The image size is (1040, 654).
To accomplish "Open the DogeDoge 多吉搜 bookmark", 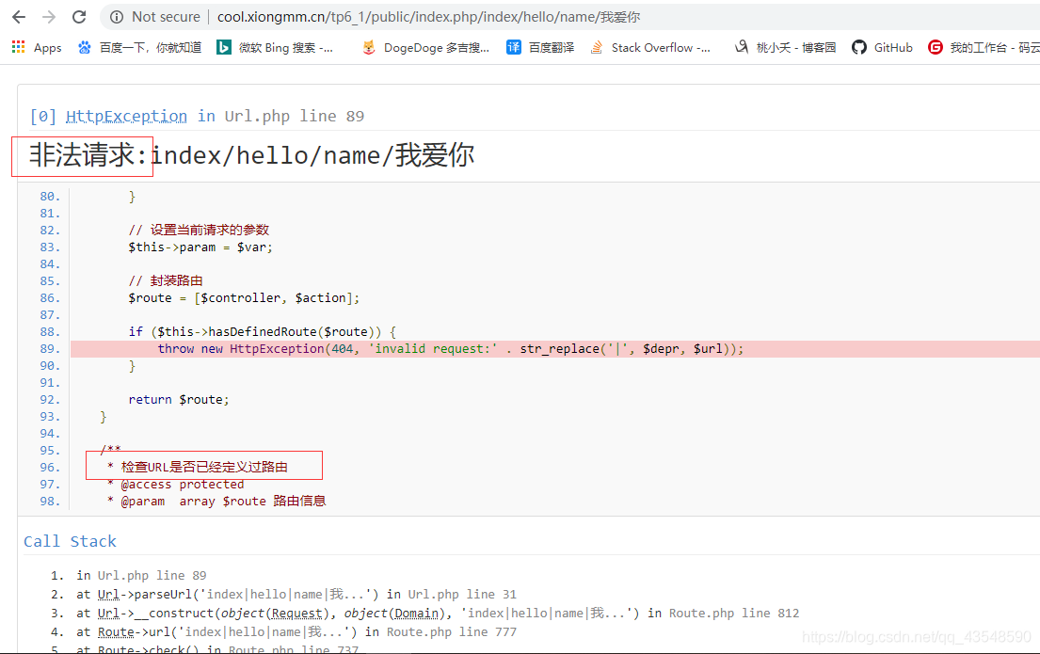I will (425, 47).
